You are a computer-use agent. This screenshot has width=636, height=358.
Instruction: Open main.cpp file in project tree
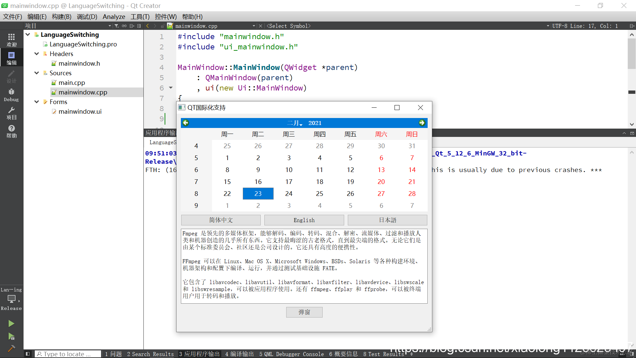tap(72, 83)
